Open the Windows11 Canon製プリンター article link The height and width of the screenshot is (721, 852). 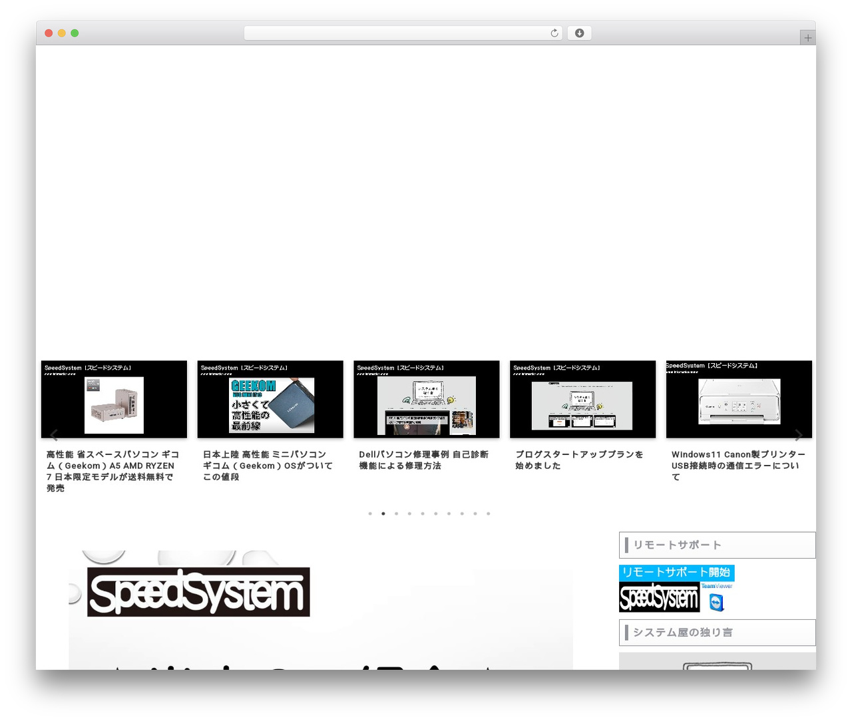point(738,466)
